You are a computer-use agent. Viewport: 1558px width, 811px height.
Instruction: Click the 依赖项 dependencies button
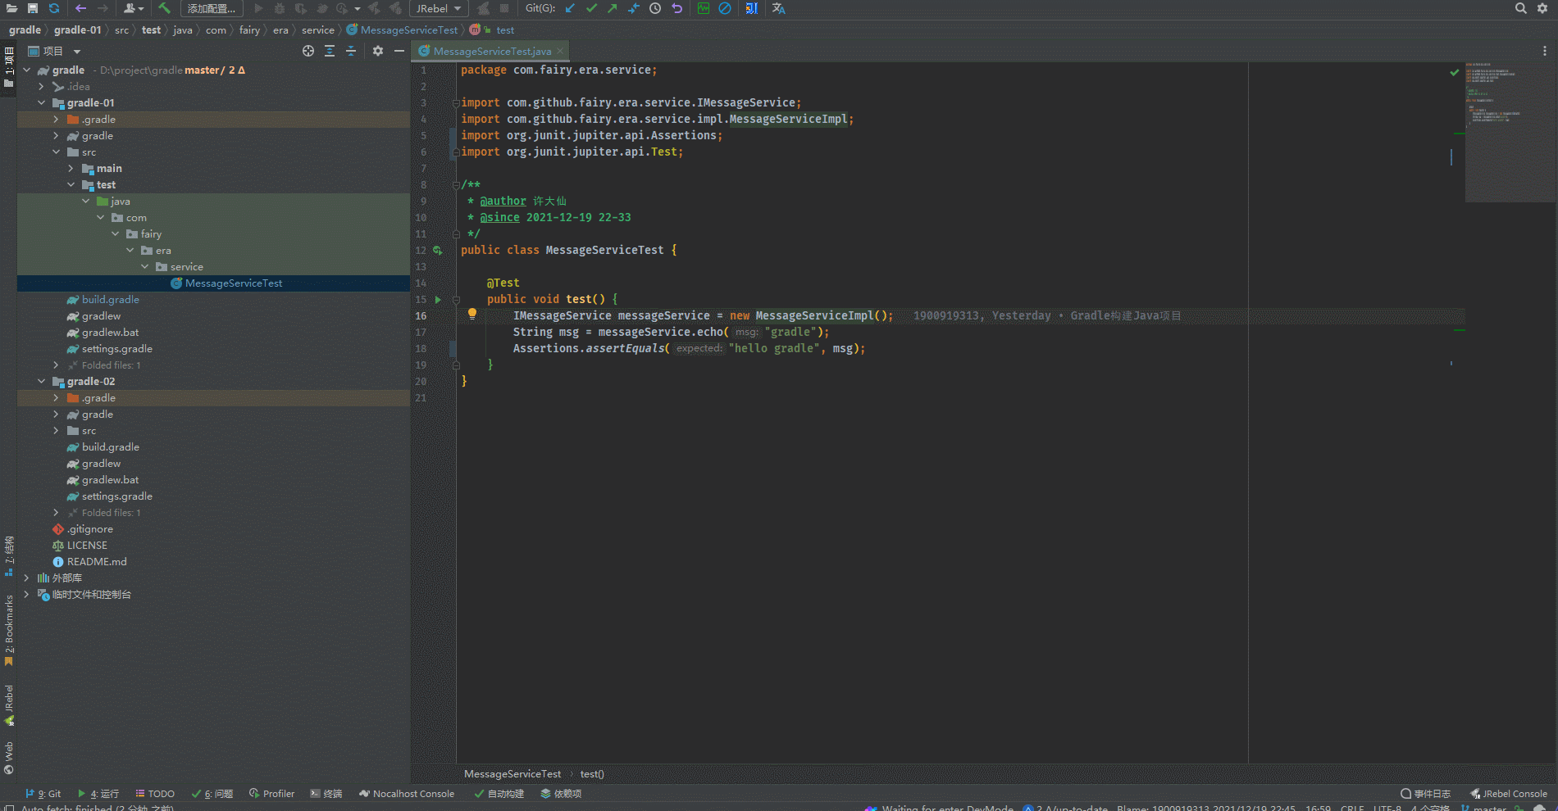pos(562,794)
